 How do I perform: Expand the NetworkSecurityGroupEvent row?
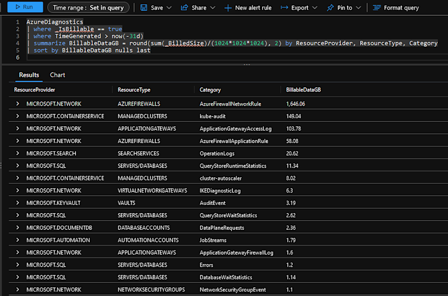coord(18,289)
